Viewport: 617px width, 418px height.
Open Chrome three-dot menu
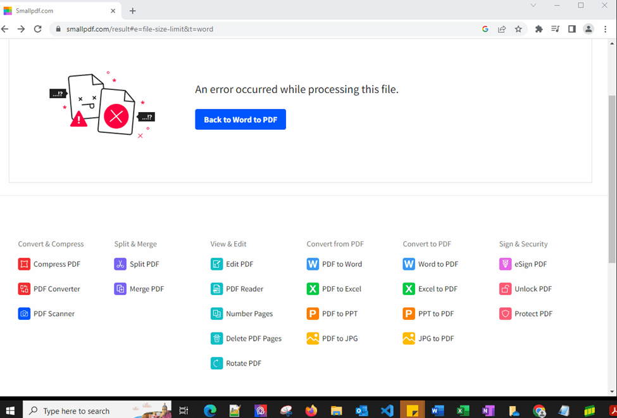(605, 28)
